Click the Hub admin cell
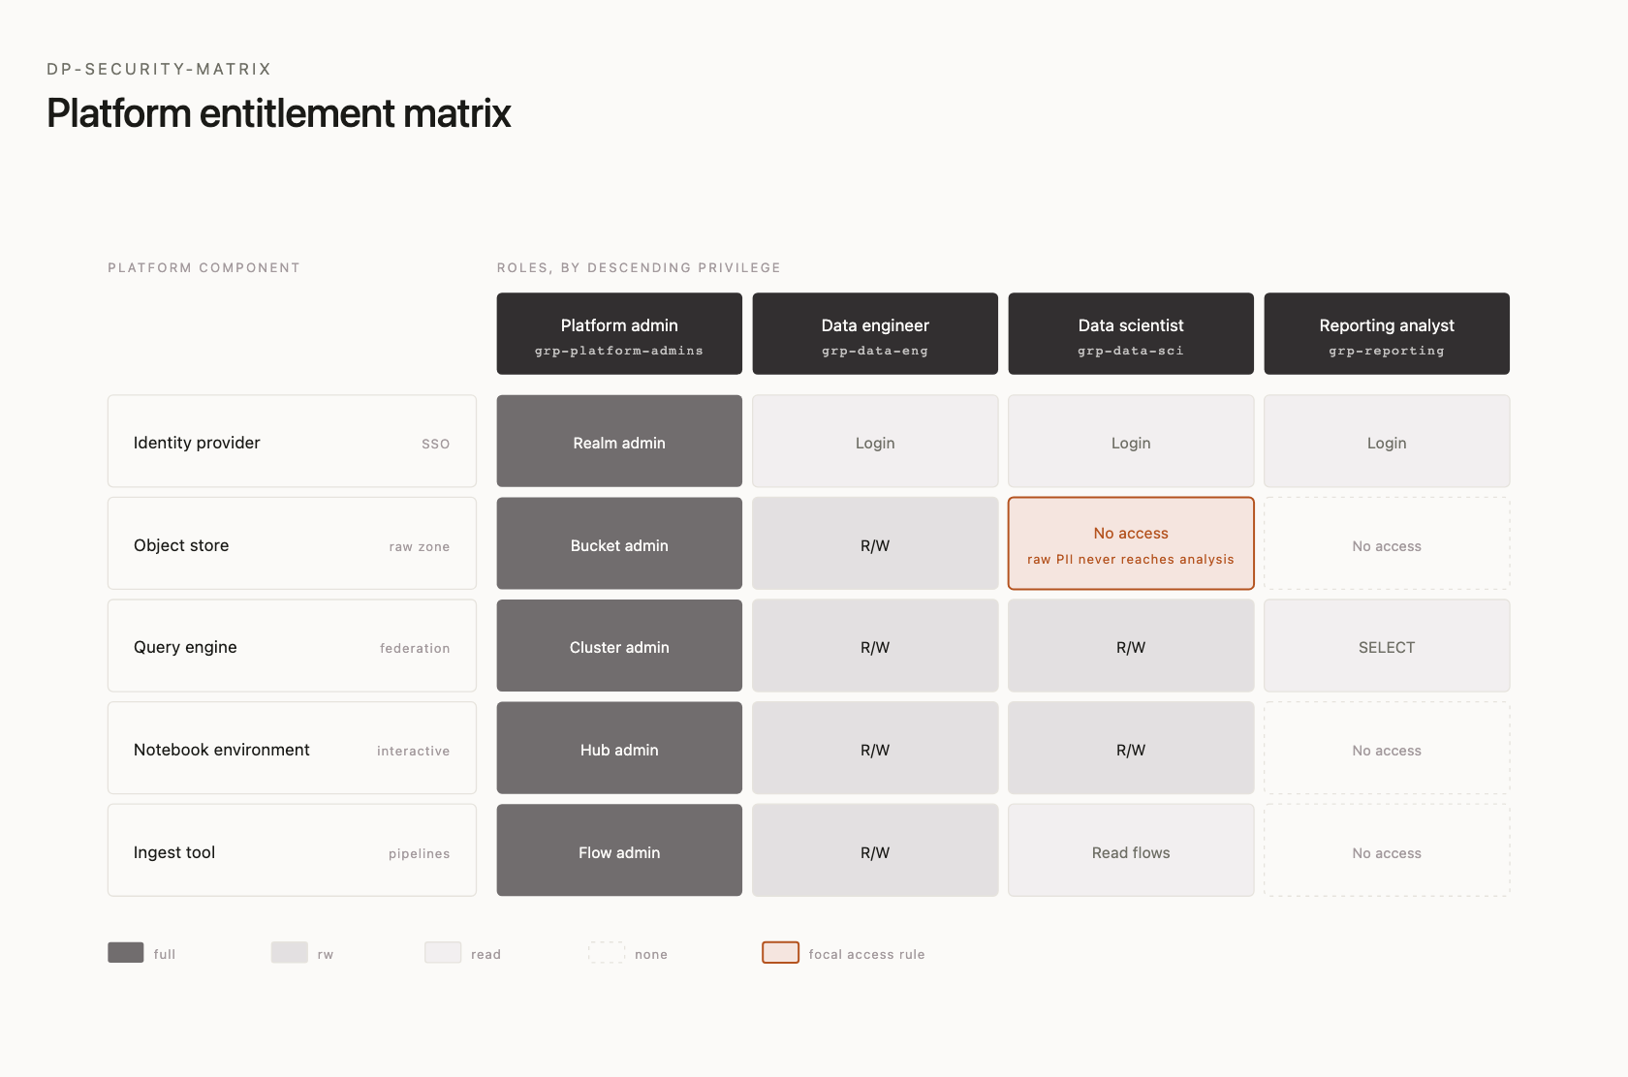Viewport: 1628px width, 1077px height. click(619, 748)
